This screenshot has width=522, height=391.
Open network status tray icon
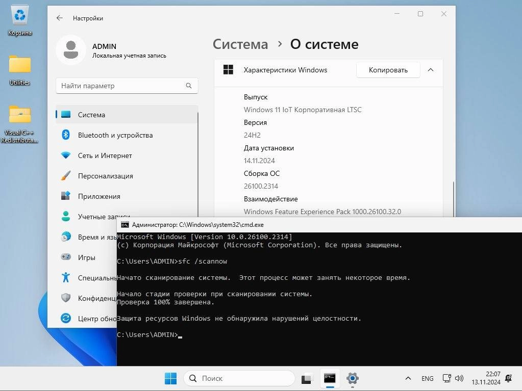coord(447,378)
